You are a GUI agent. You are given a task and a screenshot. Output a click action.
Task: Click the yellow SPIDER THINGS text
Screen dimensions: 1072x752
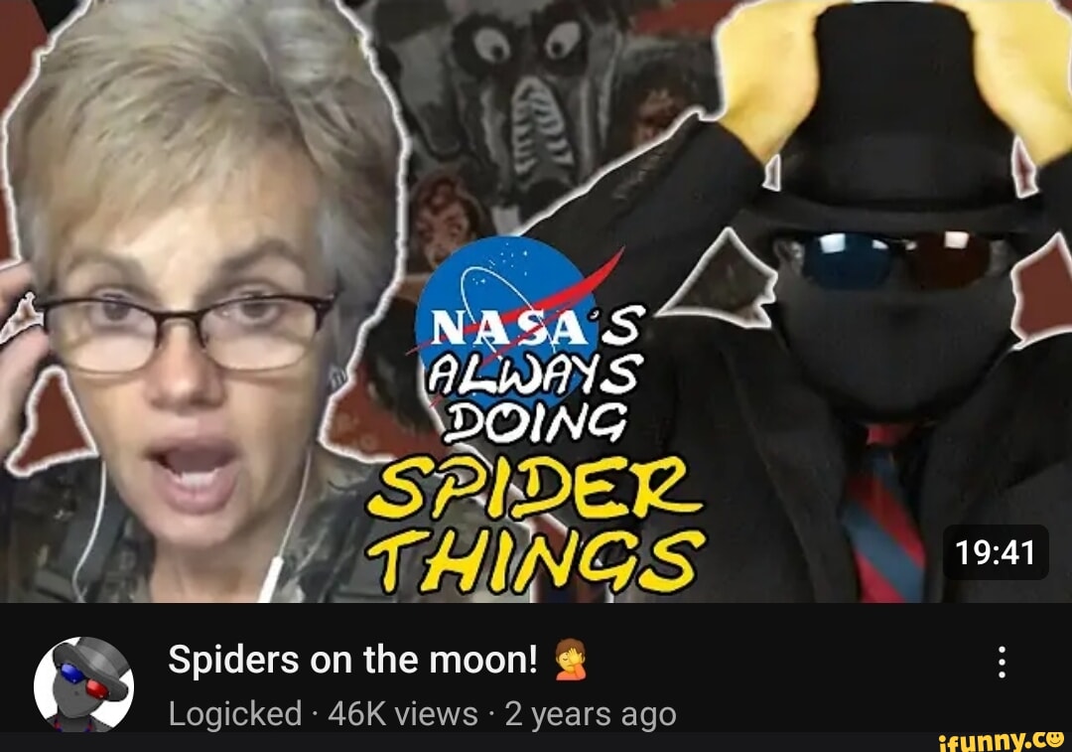(535, 524)
